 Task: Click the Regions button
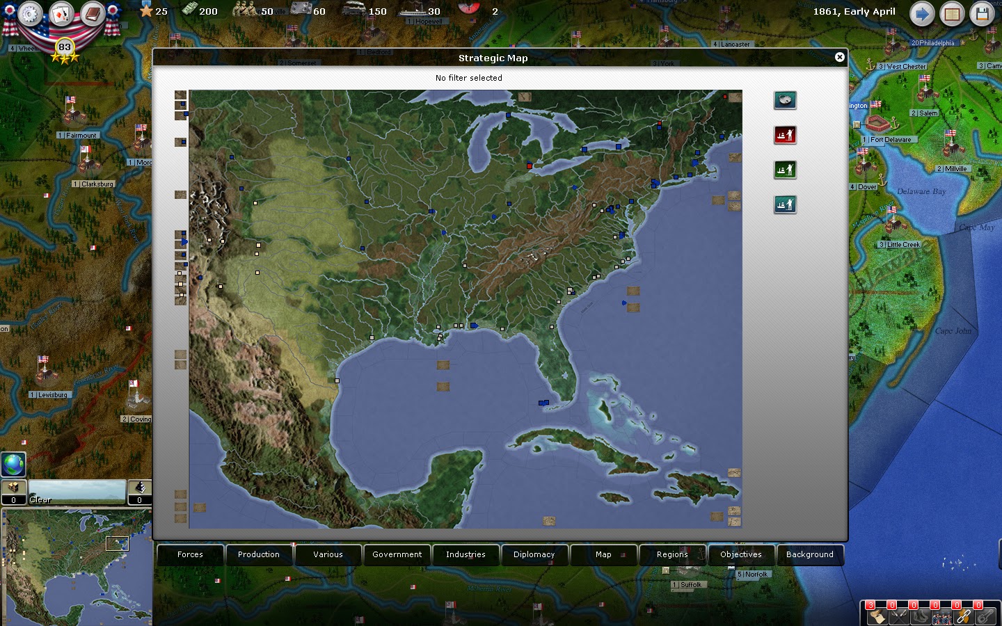tap(672, 554)
